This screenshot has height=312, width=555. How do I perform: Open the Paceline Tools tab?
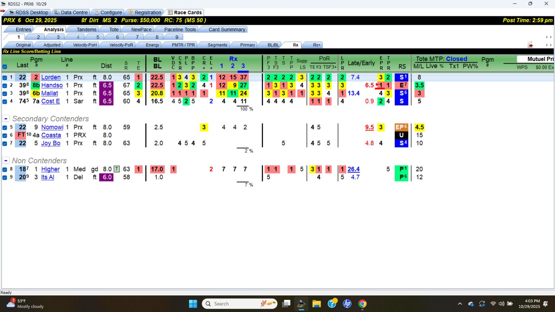coord(180,30)
